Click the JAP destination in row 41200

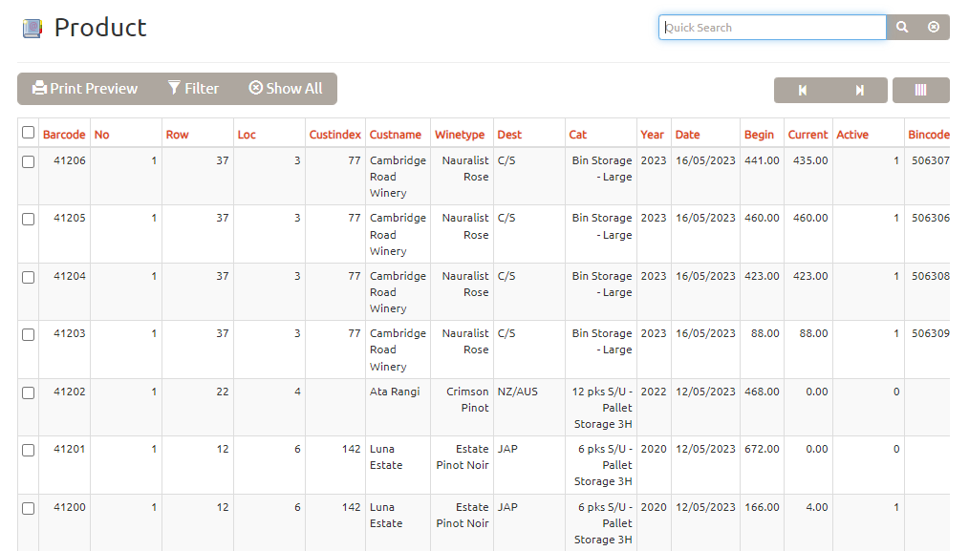pyautogui.click(x=507, y=507)
